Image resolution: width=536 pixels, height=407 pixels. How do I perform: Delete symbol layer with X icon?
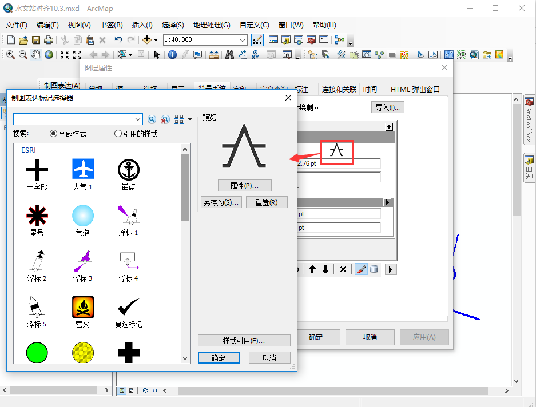[343, 269]
